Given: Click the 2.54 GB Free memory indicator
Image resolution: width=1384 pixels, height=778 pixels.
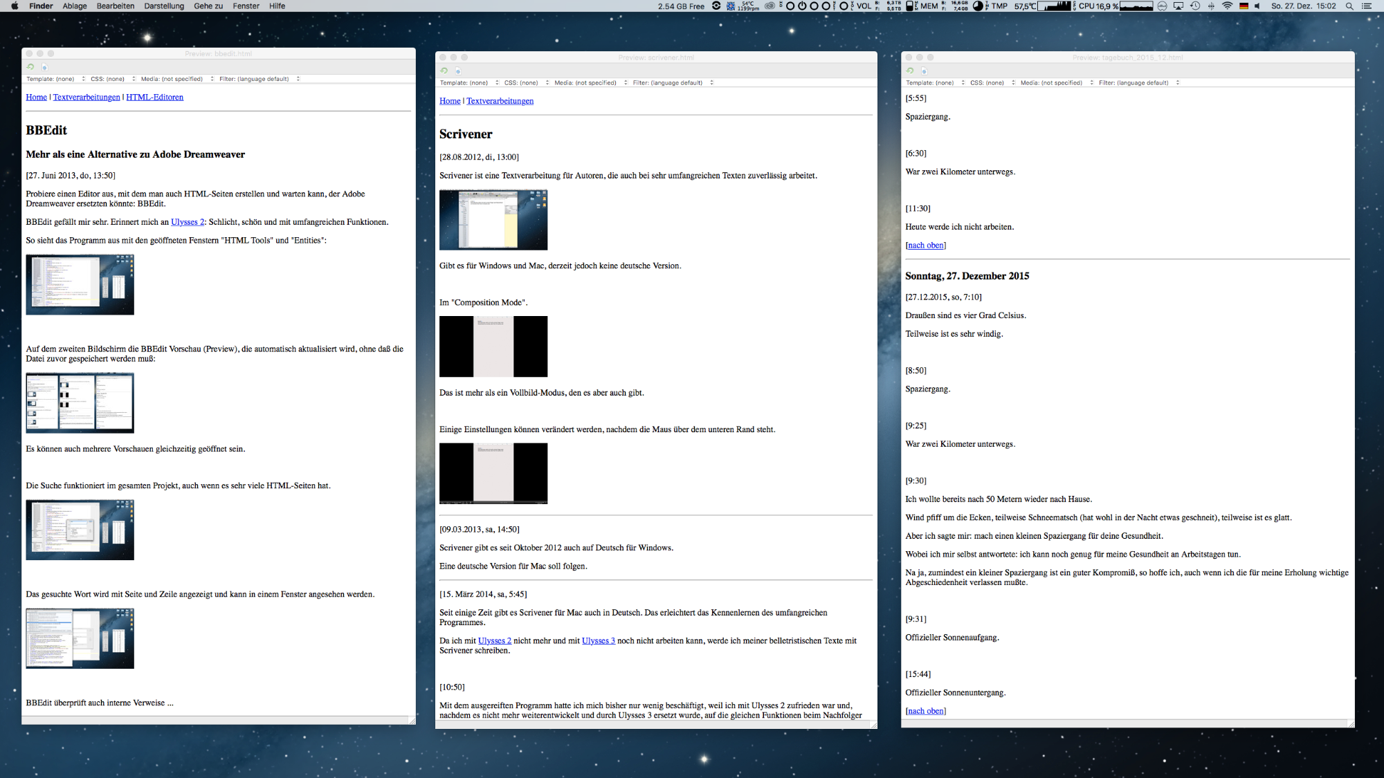Looking at the screenshot, I should [x=681, y=6].
